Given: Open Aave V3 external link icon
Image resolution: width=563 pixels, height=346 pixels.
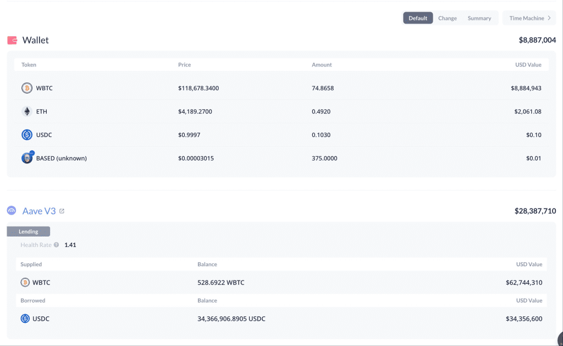Looking at the screenshot, I should point(62,211).
